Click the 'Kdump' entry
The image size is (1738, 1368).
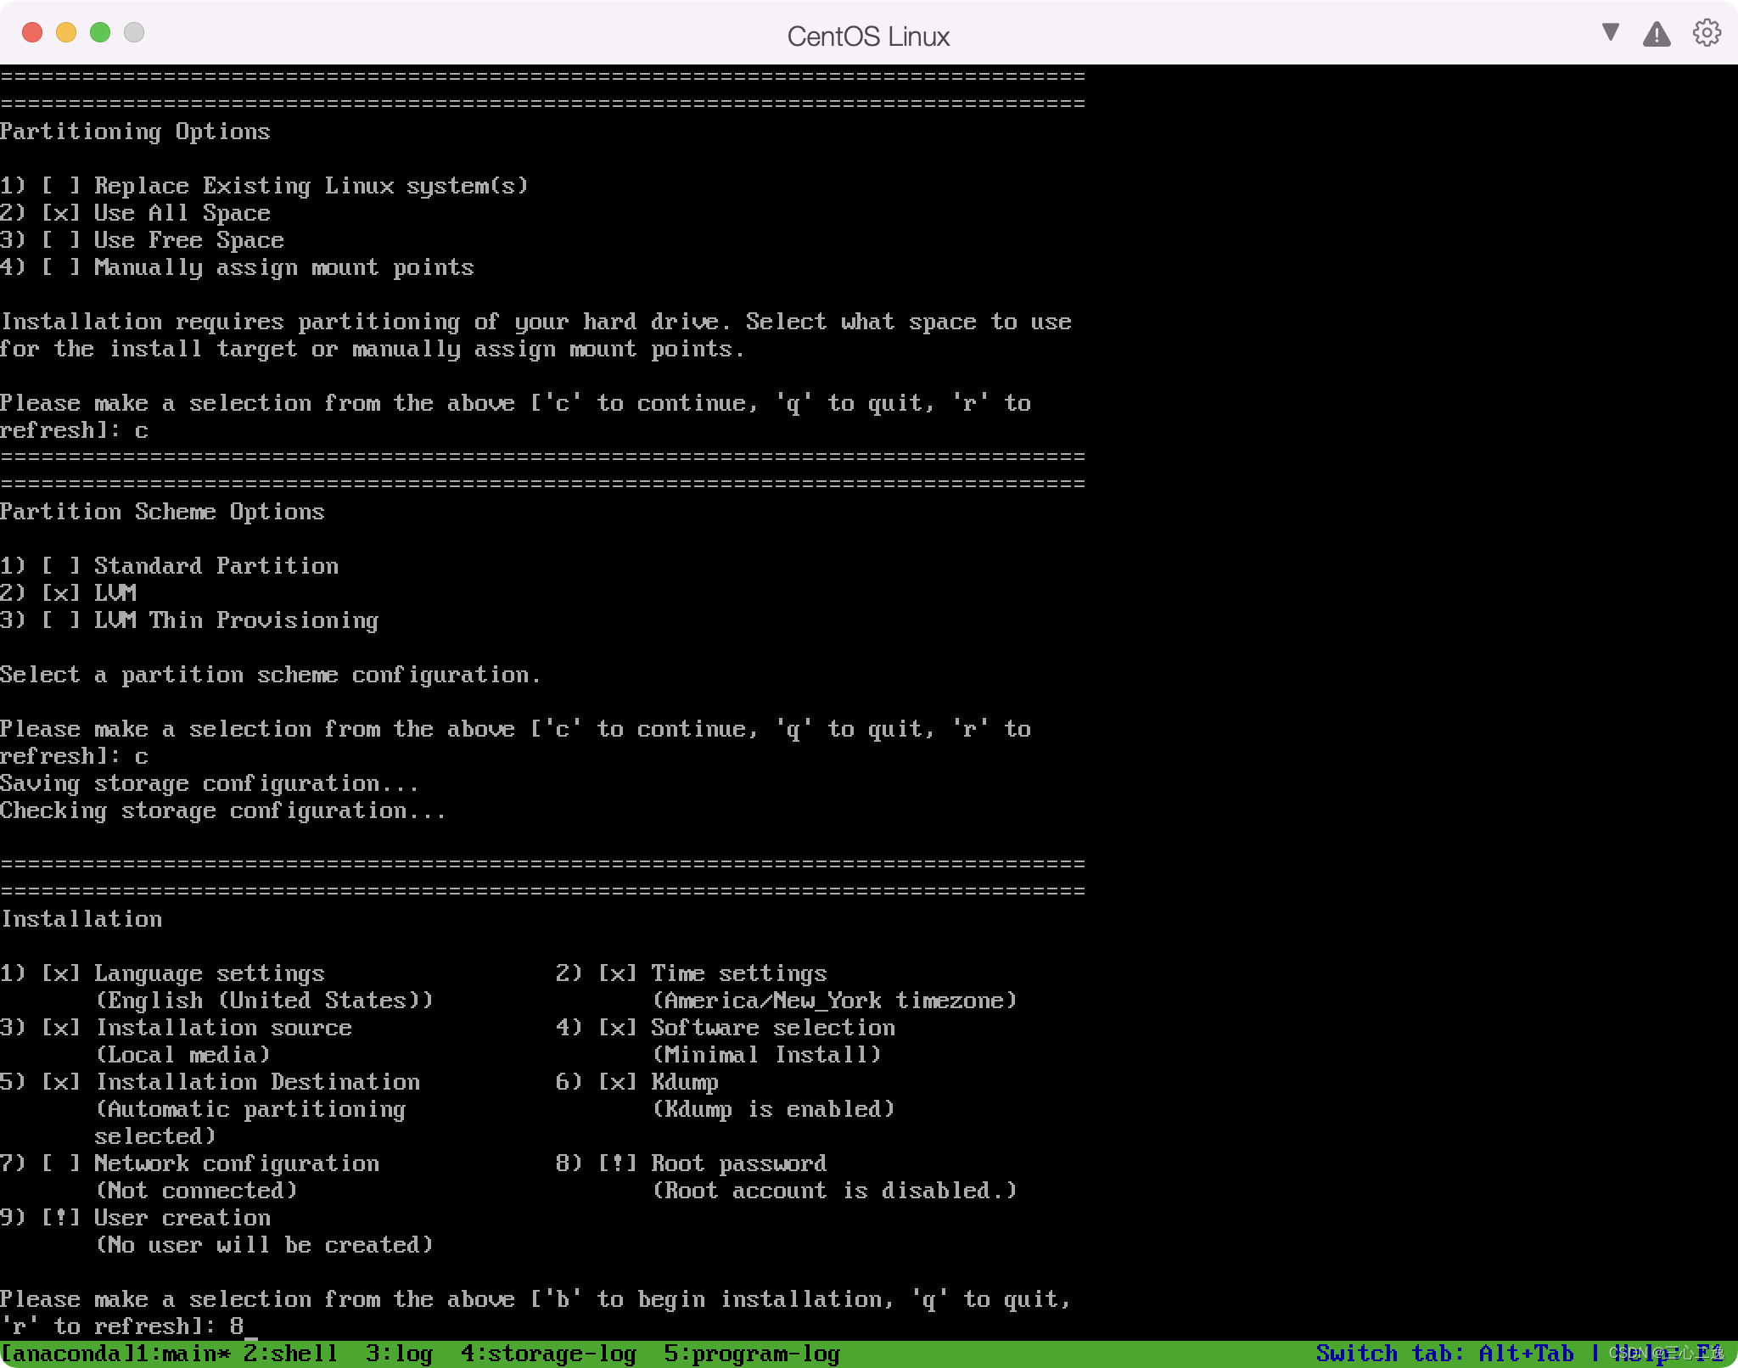click(637, 1082)
